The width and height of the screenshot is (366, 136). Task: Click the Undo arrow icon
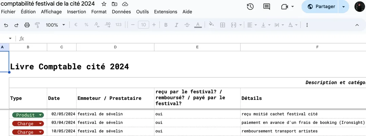click(6, 25)
